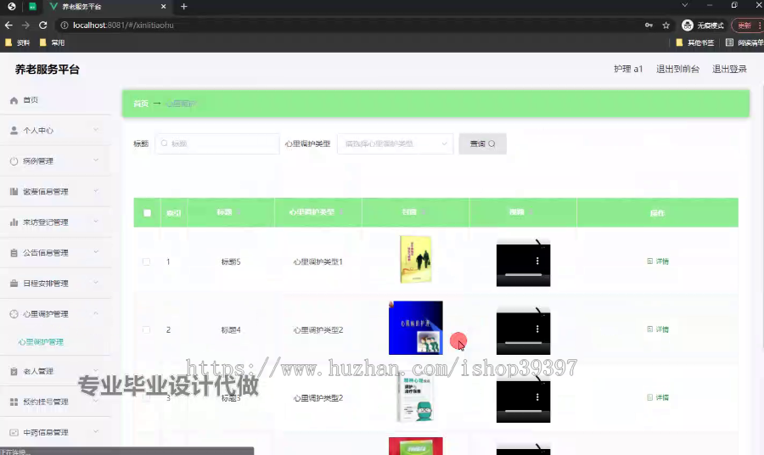Open the 资料 bookmarks folder
The width and height of the screenshot is (764, 455).
(18, 43)
